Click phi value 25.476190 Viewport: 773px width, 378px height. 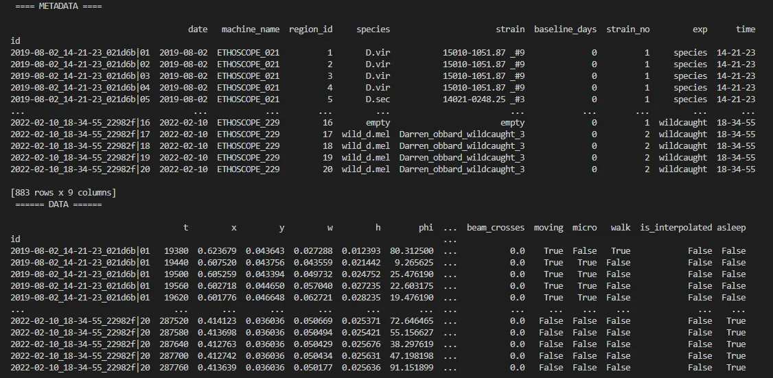(x=412, y=274)
